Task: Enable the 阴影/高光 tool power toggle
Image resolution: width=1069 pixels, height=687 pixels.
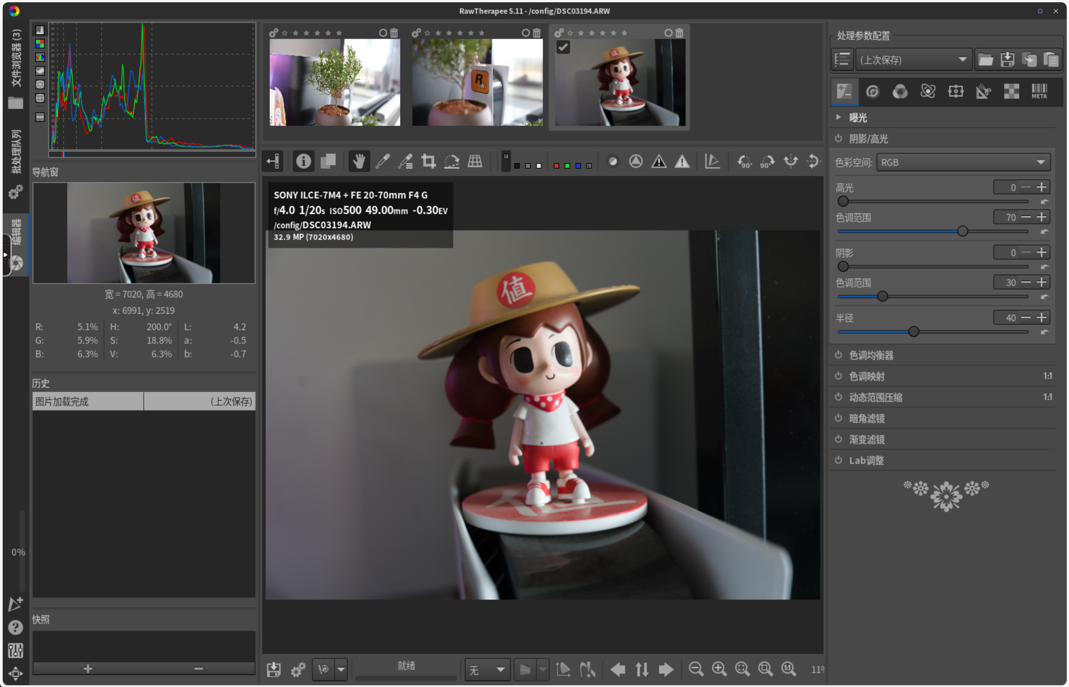Action: [838, 138]
